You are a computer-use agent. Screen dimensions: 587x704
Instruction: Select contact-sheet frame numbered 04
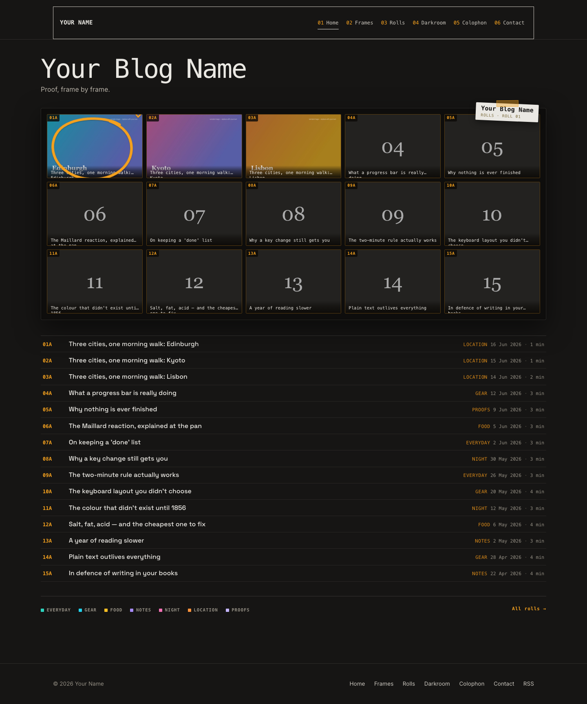(393, 146)
